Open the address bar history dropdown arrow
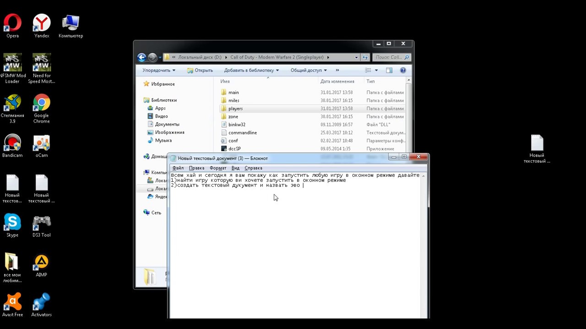 [356, 57]
